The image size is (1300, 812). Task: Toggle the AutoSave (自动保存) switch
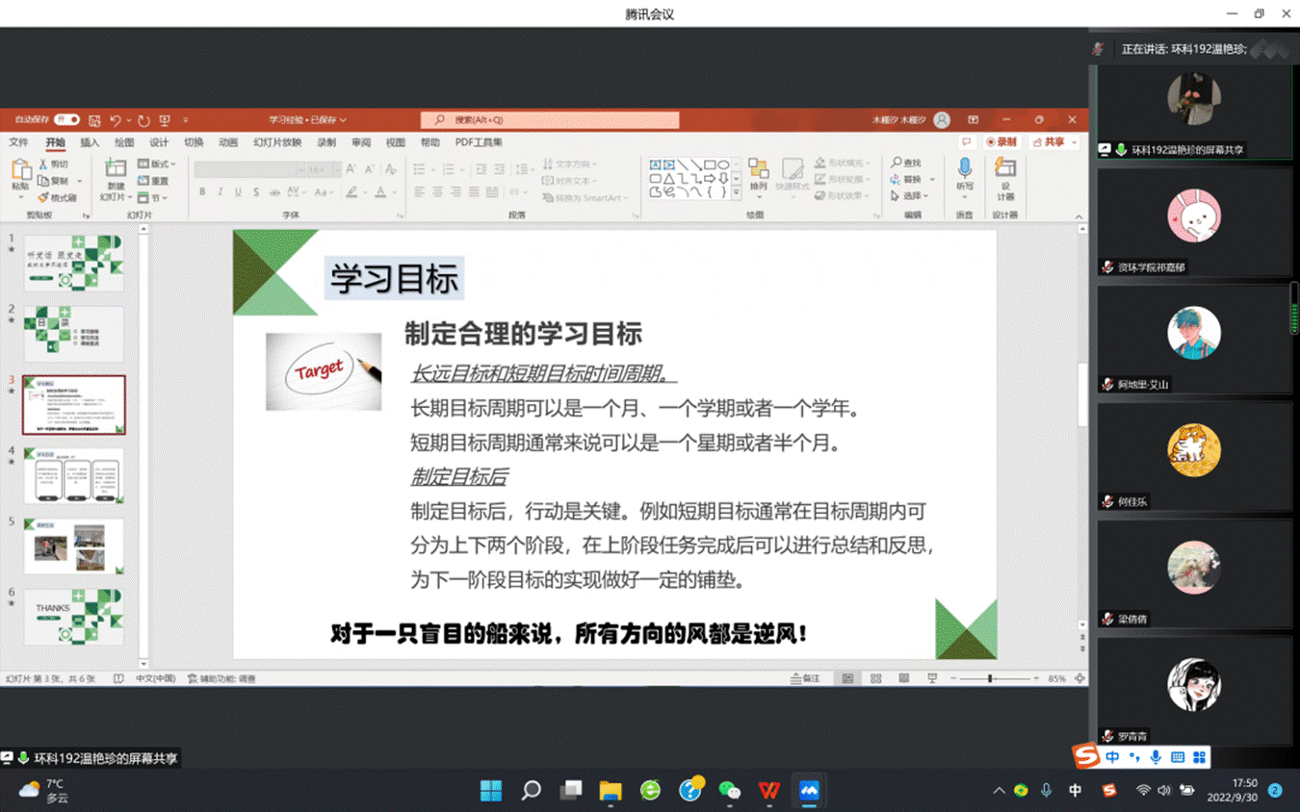(66, 120)
